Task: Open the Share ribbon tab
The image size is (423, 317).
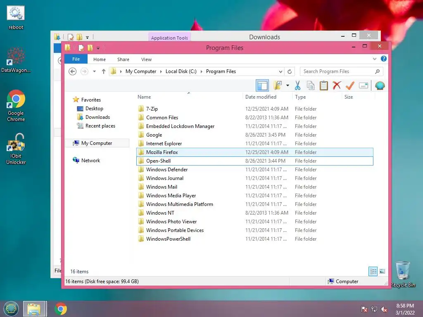Action: click(x=123, y=59)
